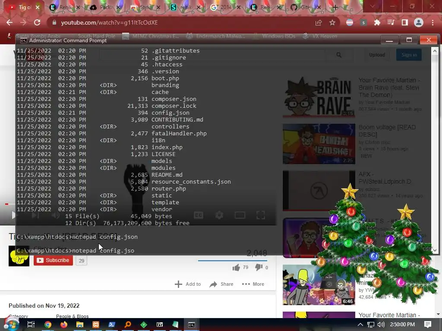Screen dimensions: 442x331
Task: Switch to the 'Stylu' tab
Action: [145, 7]
